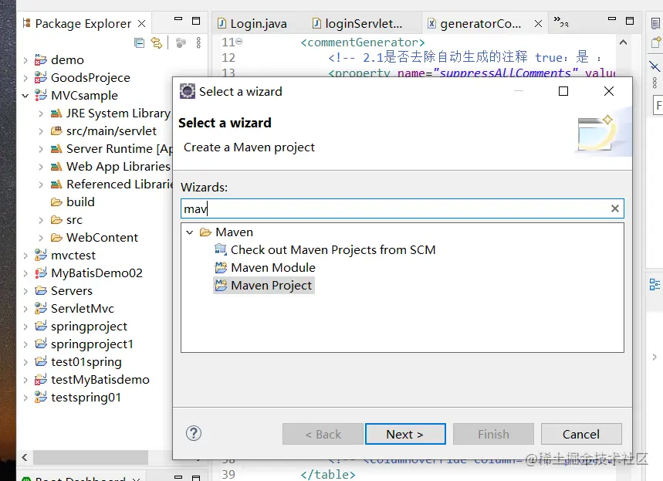Screen dimensions: 663x481
Task: Select springproject1 in Package Explorer
Action: coord(92,344)
